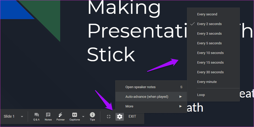
Task: Select Every 30 seconds option
Action: point(213,72)
